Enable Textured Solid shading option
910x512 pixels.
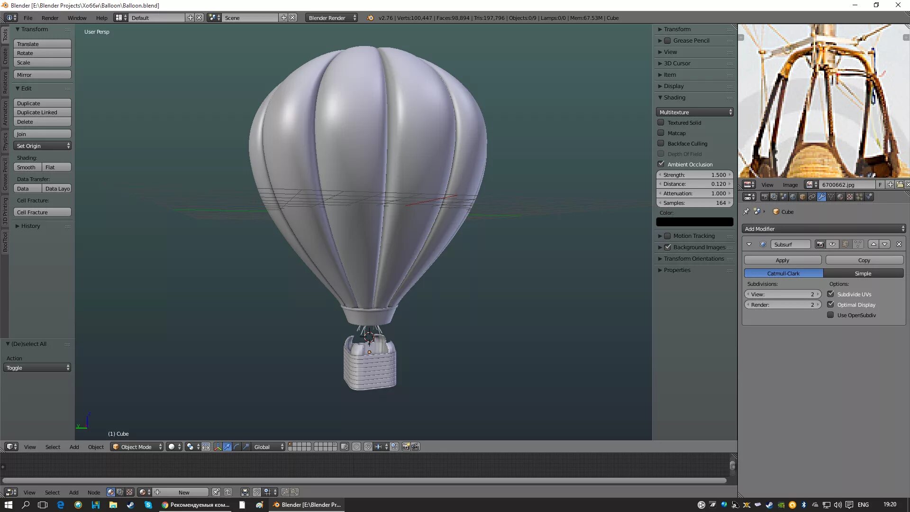point(661,122)
